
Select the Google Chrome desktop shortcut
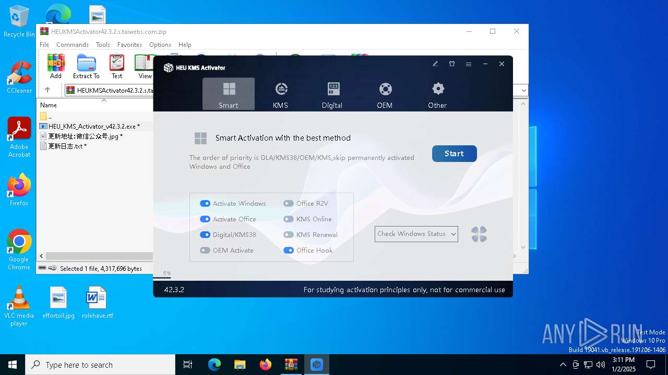pos(19,250)
